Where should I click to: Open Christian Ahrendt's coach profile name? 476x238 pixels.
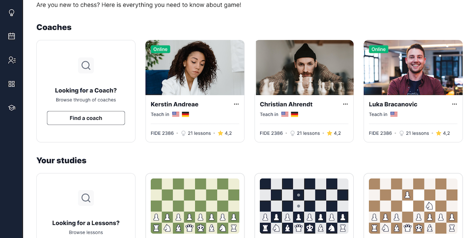click(x=286, y=105)
